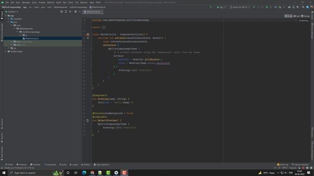Click the Windows Start button
The height and width of the screenshot is (176, 314).
point(4,173)
